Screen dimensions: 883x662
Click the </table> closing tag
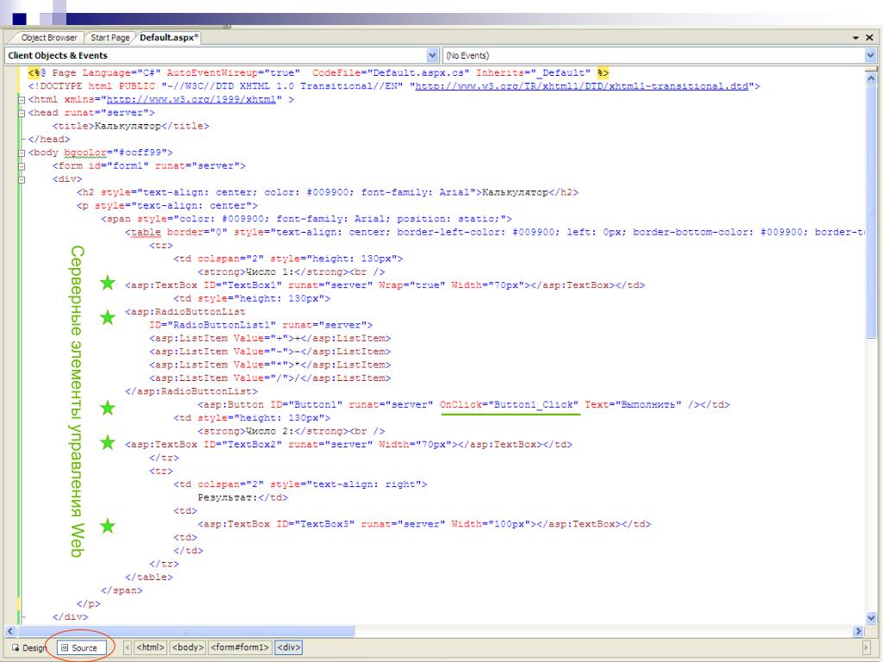point(148,577)
